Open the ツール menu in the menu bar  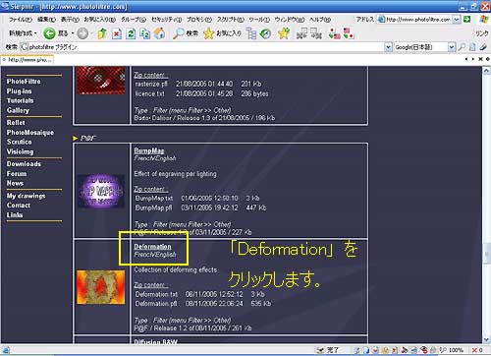click(x=259, y=20)
